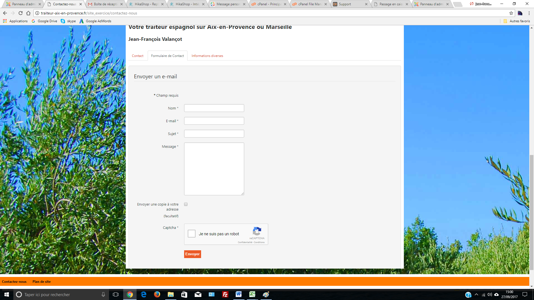Click into the Sujet input field

pyautogui.click(x=214, y=134)
